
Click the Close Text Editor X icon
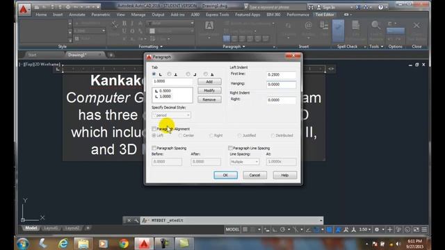pos(416,26)
